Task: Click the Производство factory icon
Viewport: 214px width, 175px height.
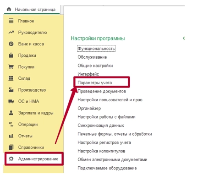Action: [x=11, y=90]
